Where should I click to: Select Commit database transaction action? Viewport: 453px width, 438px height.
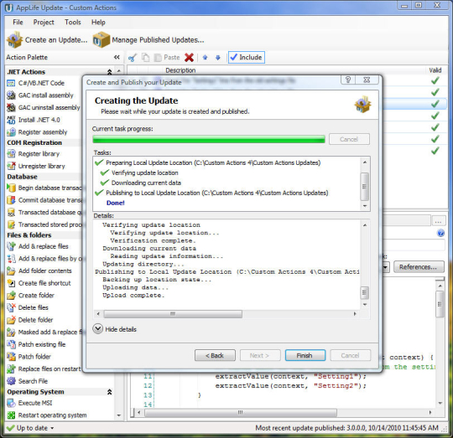(x=44, y=200)
